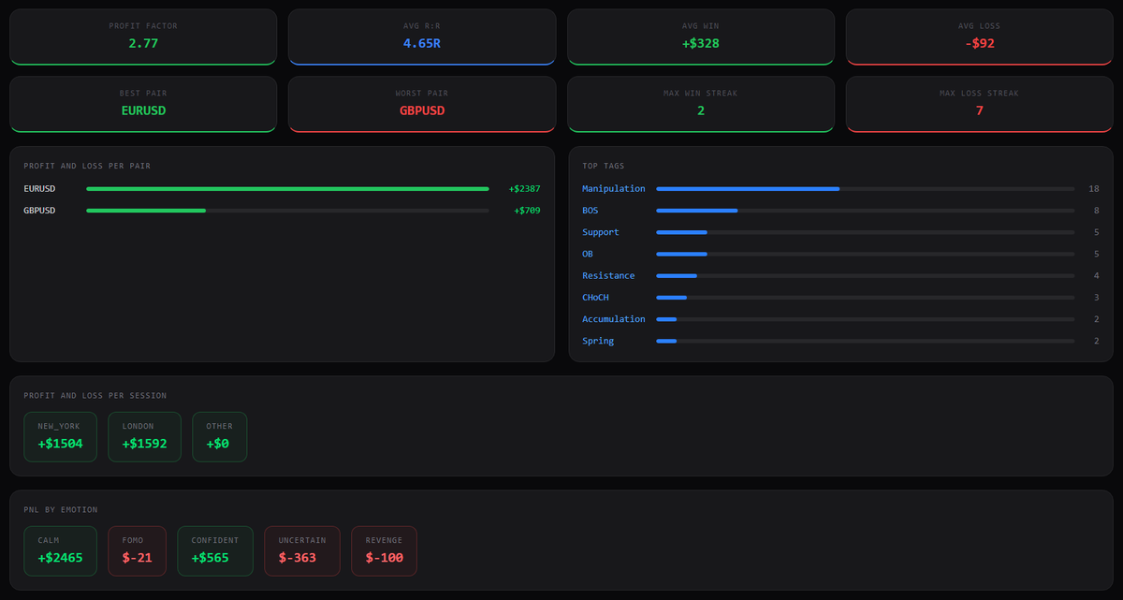Select the NEW_YORK session card

point(61,437)
